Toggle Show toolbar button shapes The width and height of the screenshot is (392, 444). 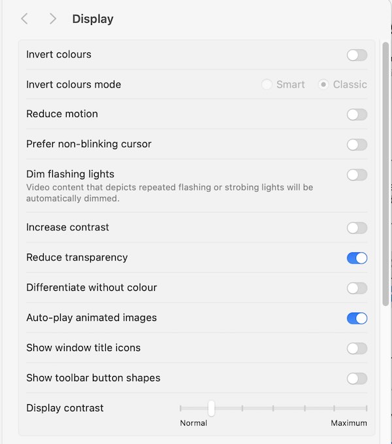pos(357,379)
